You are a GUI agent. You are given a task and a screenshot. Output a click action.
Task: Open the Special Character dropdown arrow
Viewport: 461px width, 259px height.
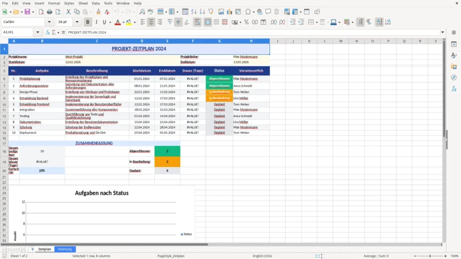[253, 12]
